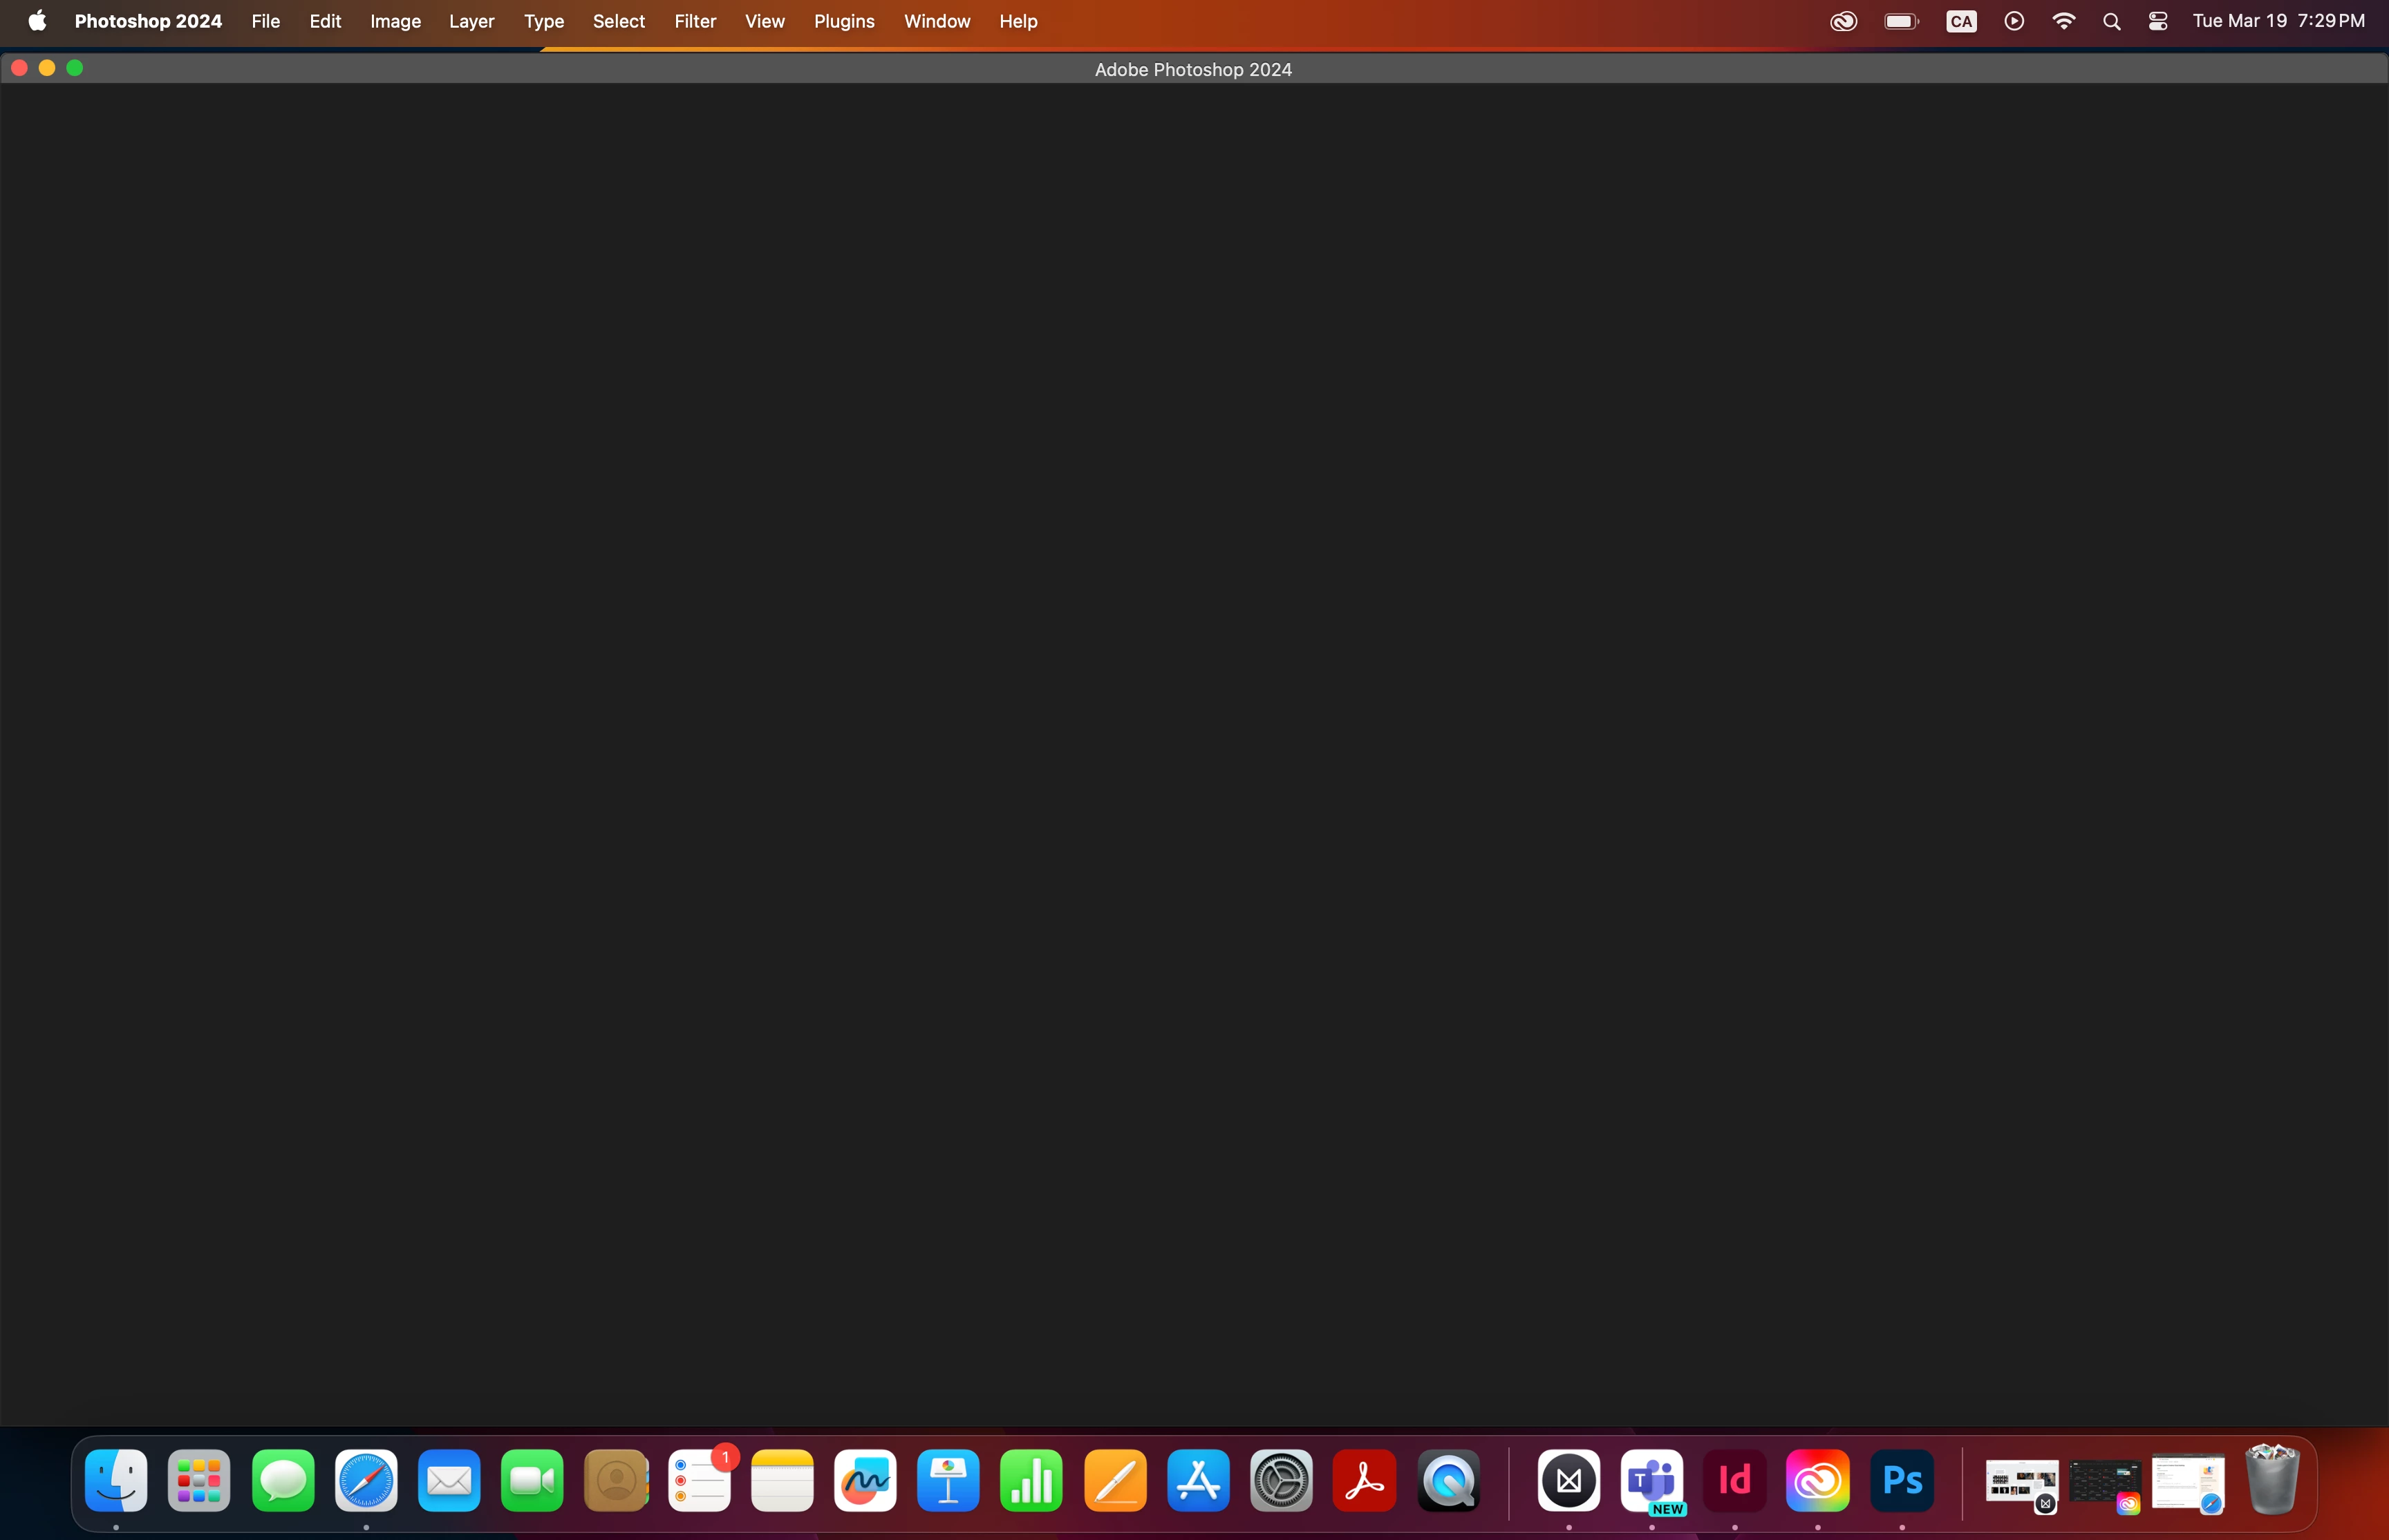Open the Type menu

click(x=544, y=21)
